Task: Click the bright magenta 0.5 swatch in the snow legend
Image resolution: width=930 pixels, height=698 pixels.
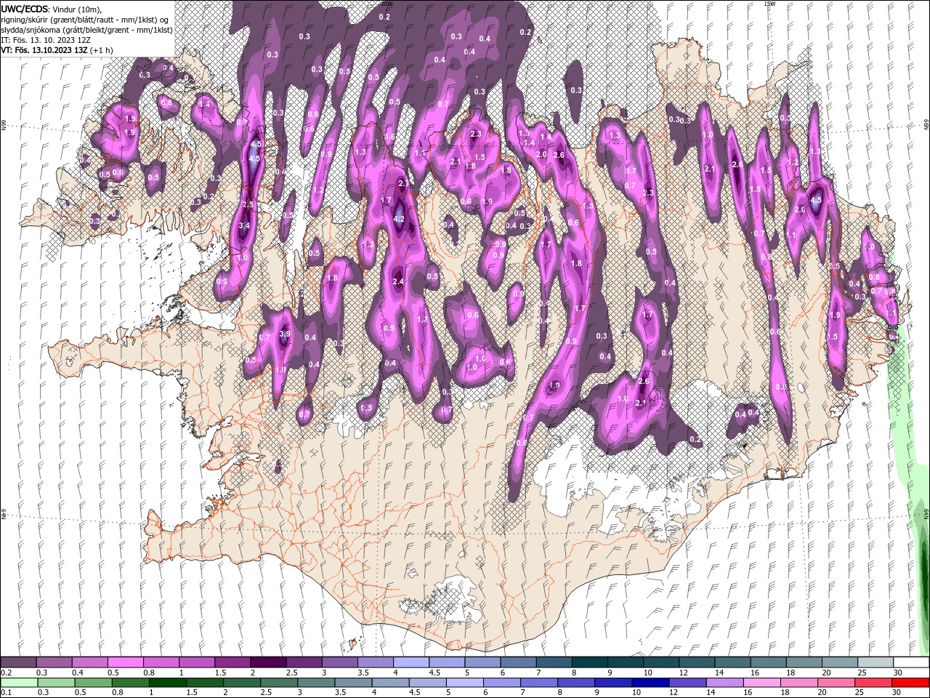Action: [125, 662]
